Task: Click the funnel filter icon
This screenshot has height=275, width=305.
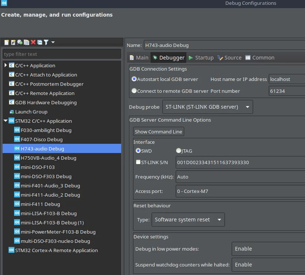Action: 46,42
